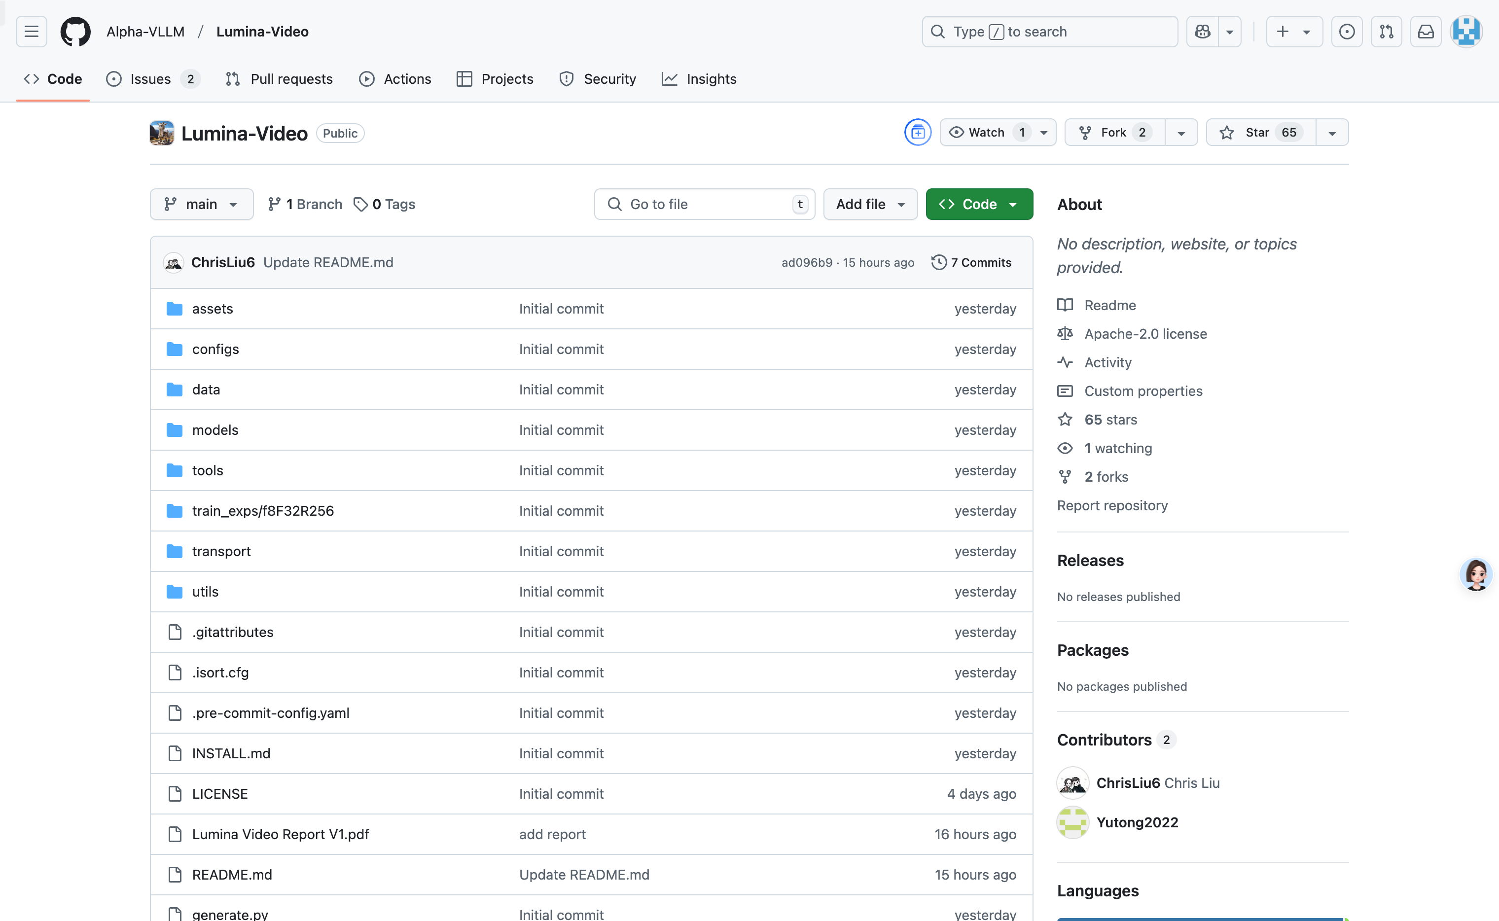Open notifications inbox icon
The image size is (1499, 921).
tap(1426, 32)
